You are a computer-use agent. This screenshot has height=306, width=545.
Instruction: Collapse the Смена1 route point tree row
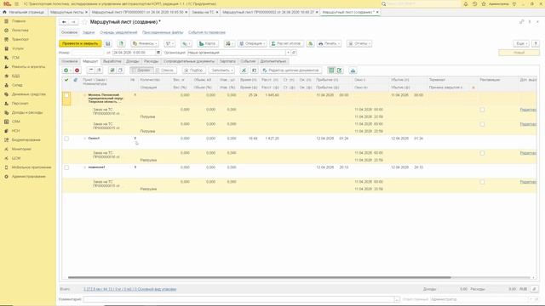point(85,139)
